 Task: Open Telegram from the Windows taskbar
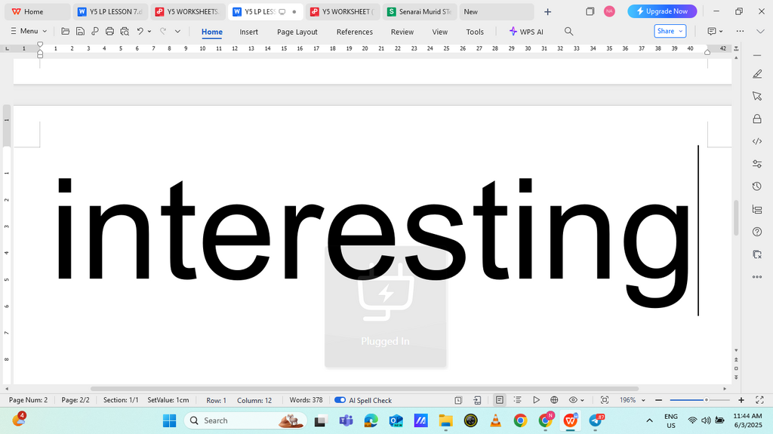pos(596,420)
